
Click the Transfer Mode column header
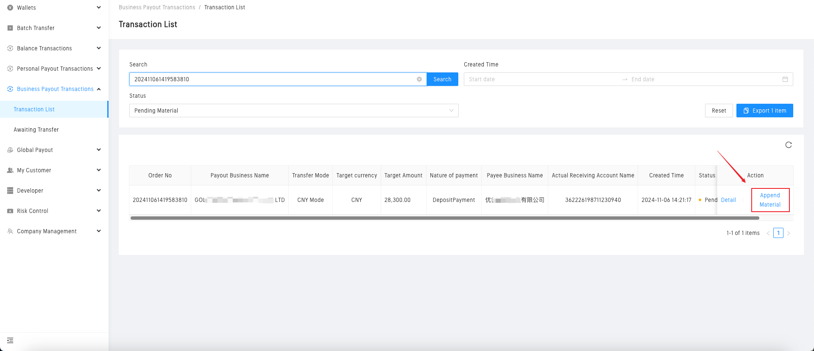[x=310, y=175]
